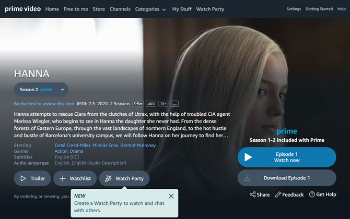Open the Esmé Creed-Miles cast link

73,145
